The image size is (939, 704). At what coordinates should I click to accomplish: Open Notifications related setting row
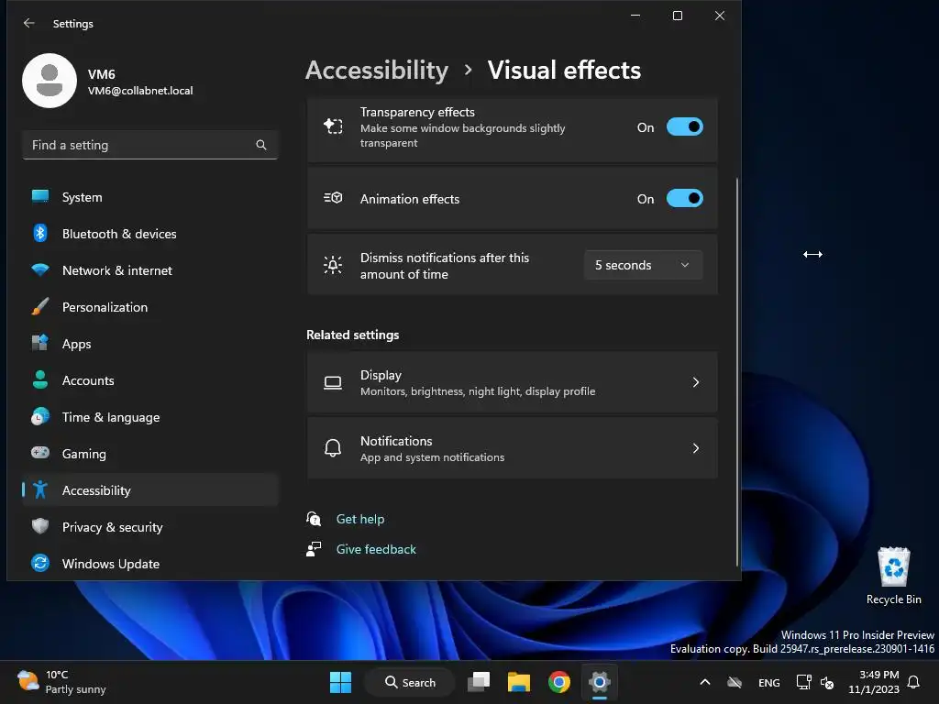coord(512,447)
